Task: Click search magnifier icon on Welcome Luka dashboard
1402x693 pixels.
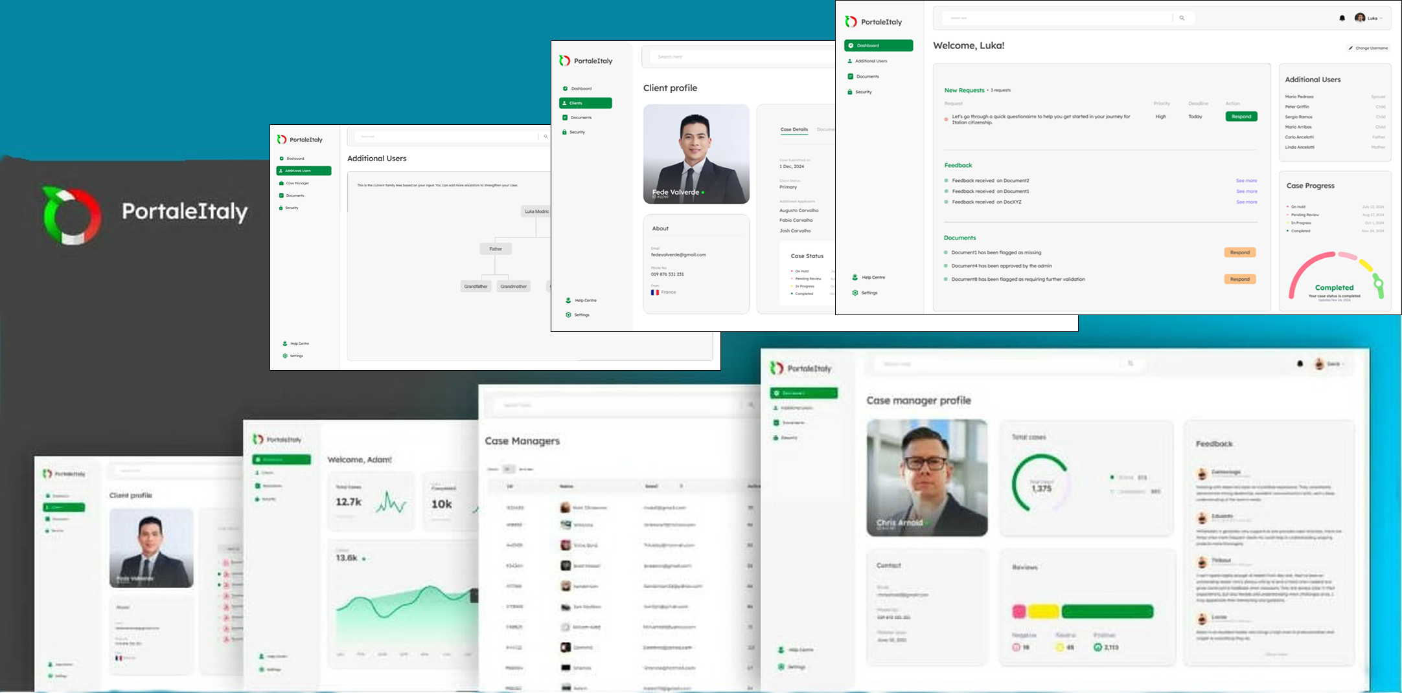Action: point(1182,18)
